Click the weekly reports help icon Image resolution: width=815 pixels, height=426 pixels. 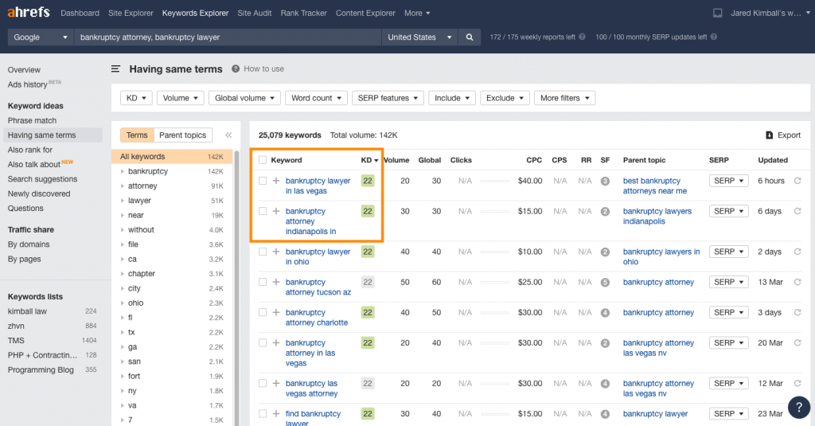coord(582,37)
